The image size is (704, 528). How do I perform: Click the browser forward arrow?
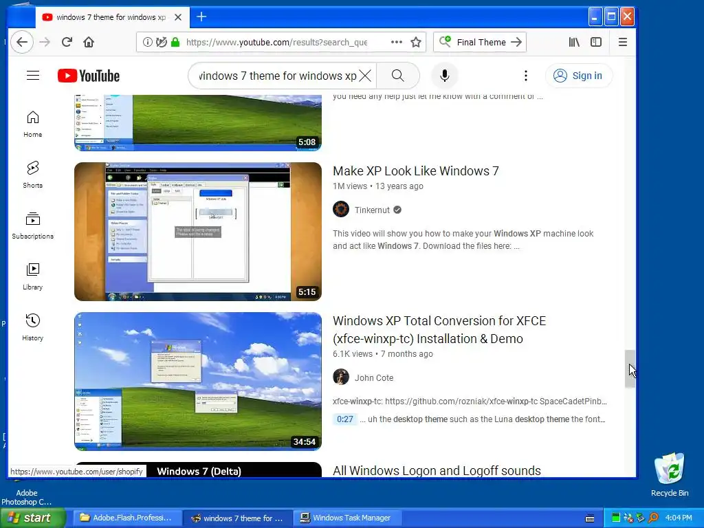point(45,42)
